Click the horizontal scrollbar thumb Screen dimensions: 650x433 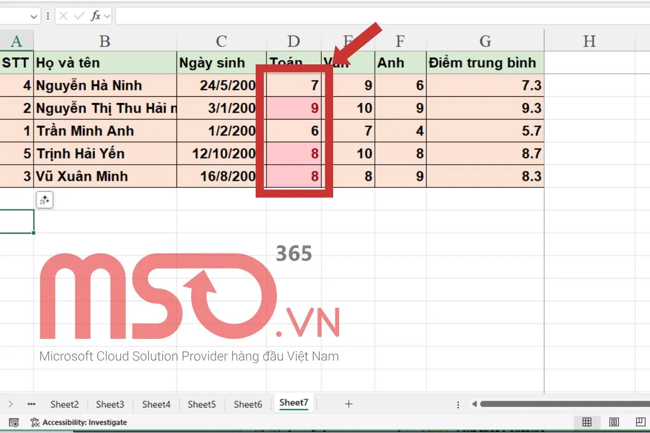tap(563, 404)
